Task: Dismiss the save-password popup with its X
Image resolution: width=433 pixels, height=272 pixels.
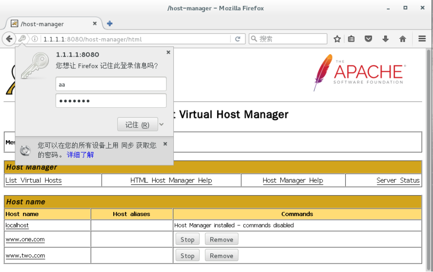Action: pyautogui.click(x=168, y=52)
